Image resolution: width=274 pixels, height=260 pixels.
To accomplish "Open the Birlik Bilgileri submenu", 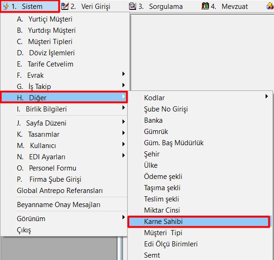I will click(x=64, y=109).
